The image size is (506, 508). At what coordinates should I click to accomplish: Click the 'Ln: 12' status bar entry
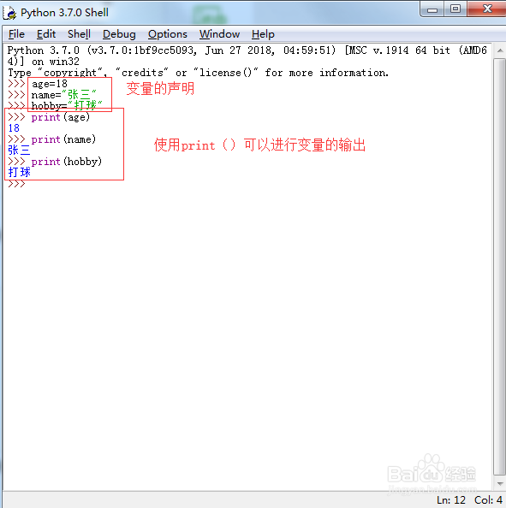[451, 500]
